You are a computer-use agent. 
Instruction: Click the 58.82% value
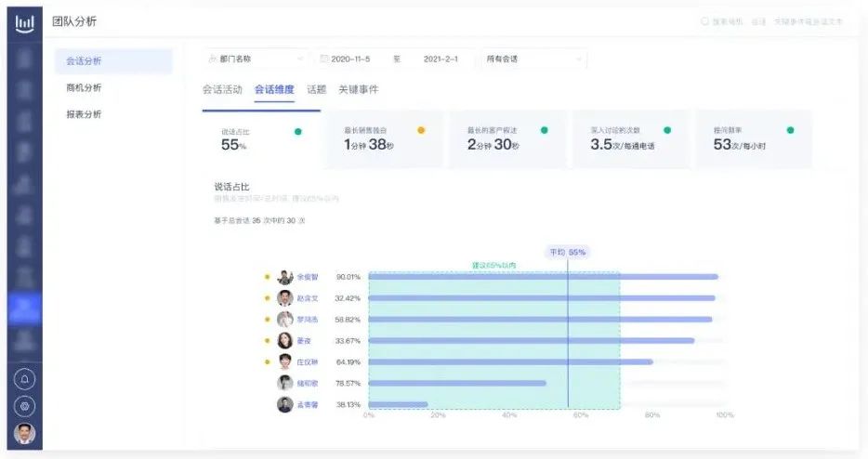pyautogui.click(x=348, y=320)
